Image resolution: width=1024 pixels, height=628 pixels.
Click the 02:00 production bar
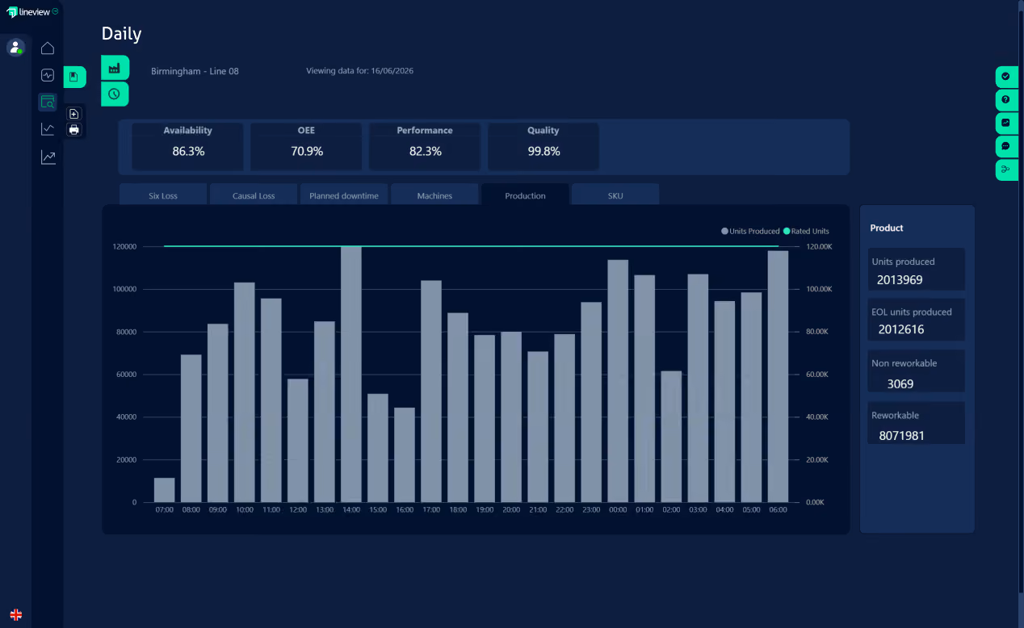tap(671, 437)
